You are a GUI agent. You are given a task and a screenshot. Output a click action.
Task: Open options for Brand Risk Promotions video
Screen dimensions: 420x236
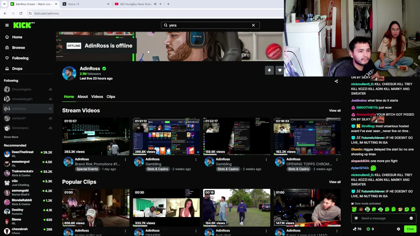pyautogui.click(x=125, y=160)
